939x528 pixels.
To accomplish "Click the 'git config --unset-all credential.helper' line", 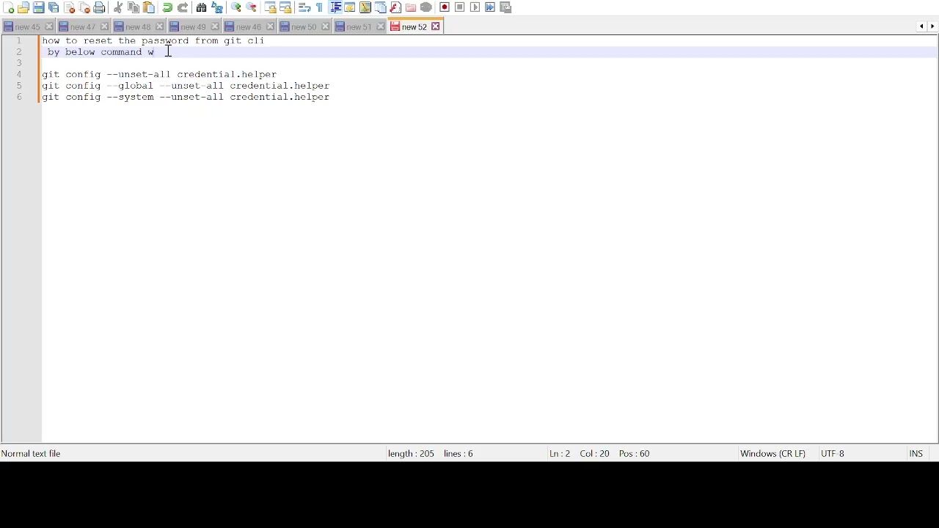I will click(159, 75).
